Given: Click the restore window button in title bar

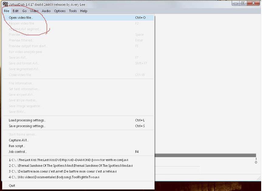Looking at the screenshot, I should coord(243,3).
